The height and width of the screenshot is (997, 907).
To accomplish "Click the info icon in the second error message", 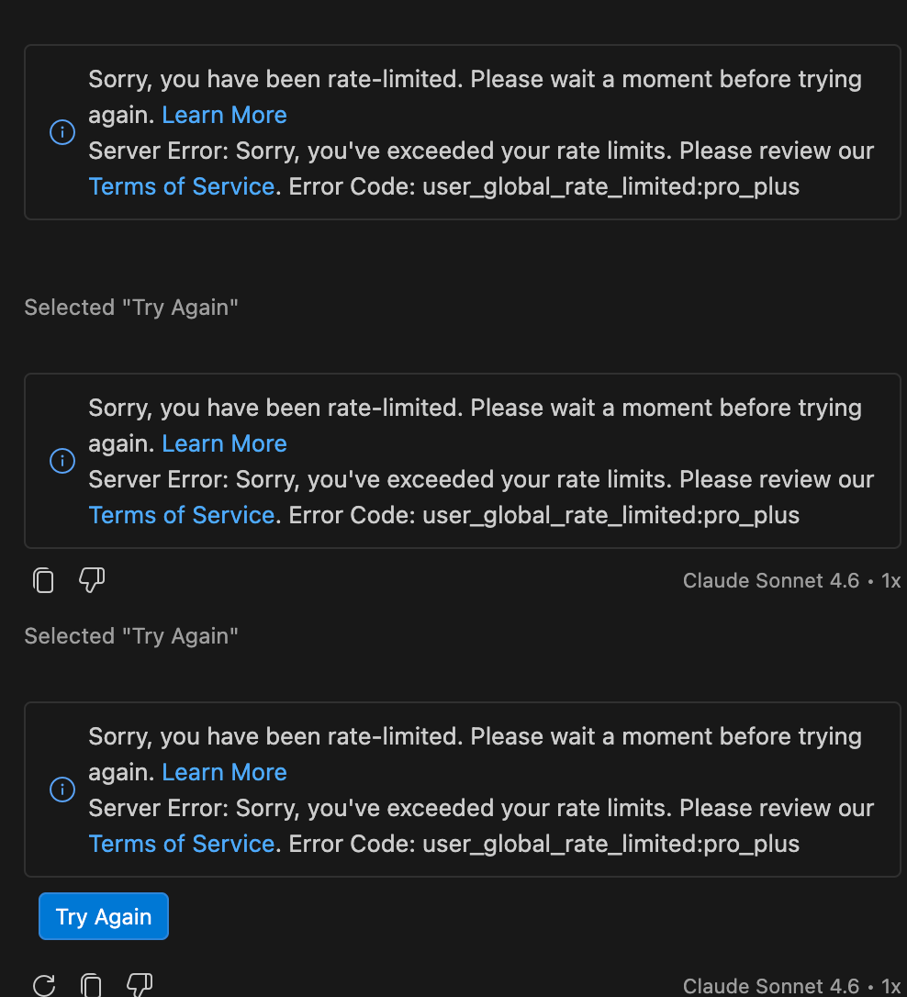I will pyautogui.click(x=62, y=461).
